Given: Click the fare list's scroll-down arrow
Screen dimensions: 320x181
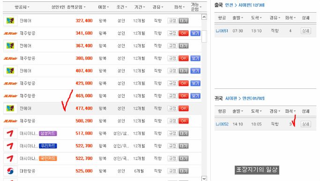Looking at the screenshot, I should coord(204,178).
